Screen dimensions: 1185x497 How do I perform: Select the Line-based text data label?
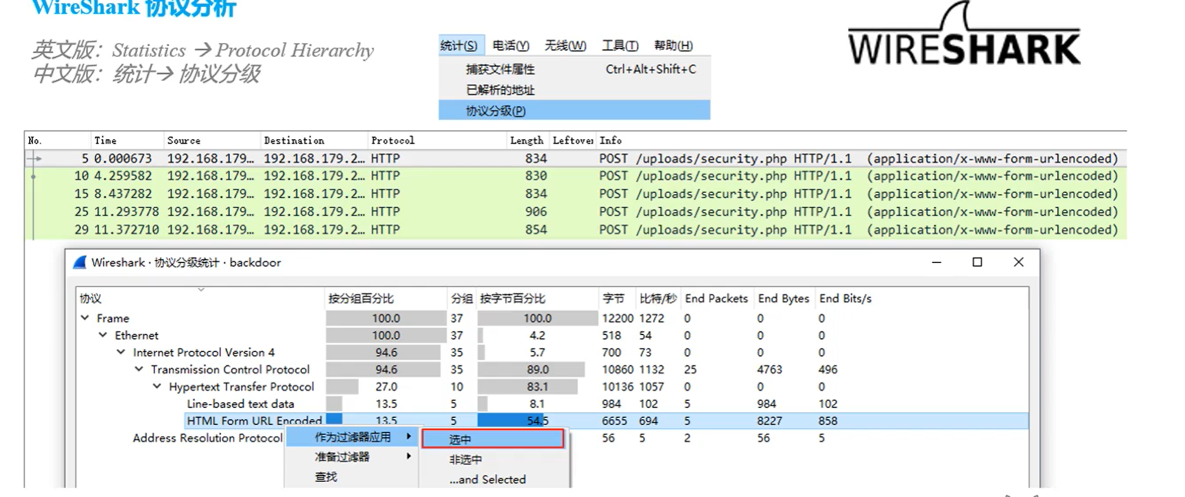[x=241, y=403]
